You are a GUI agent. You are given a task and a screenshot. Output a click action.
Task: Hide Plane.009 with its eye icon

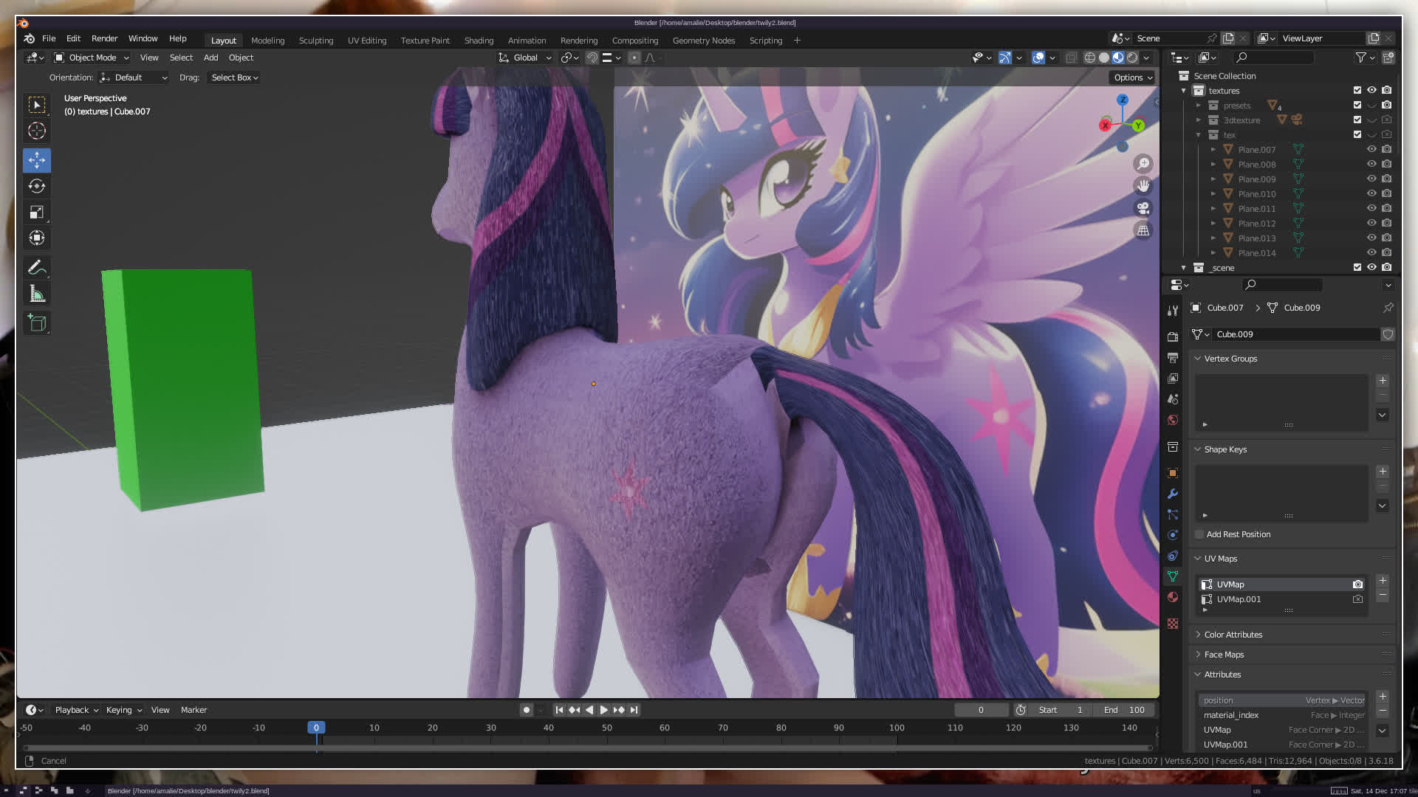coord(1371,179)
